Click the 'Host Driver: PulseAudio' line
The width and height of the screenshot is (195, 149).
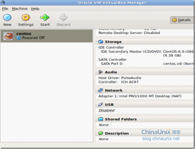coord(120,78)
